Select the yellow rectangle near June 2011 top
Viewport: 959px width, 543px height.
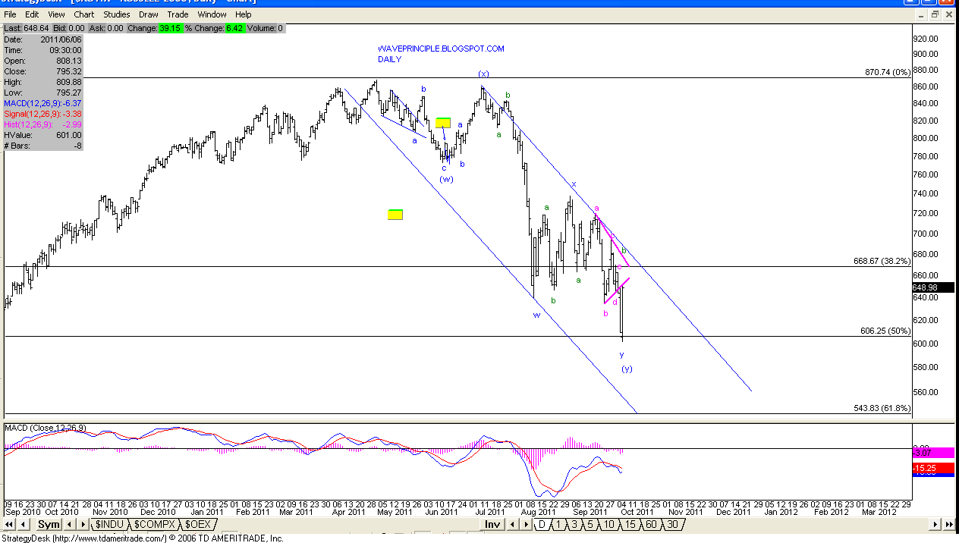tap(444, 122)
